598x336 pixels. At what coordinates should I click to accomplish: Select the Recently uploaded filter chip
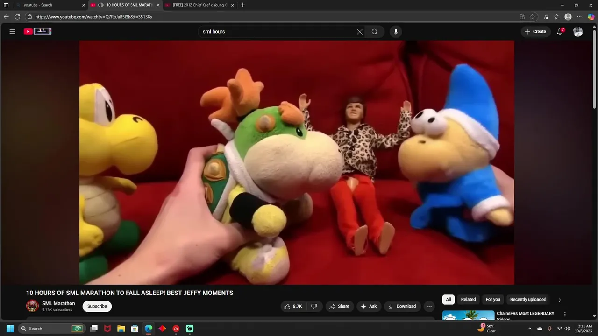tap(528, 300)
